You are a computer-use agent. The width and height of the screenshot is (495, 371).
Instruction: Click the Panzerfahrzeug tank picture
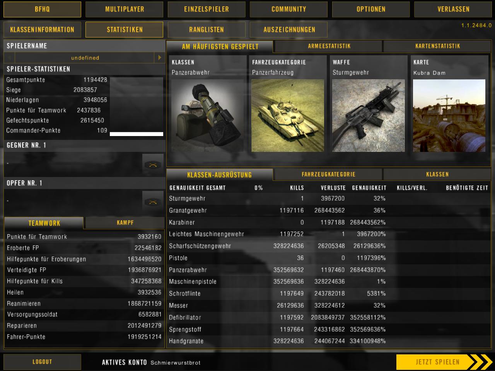[288, 116]
